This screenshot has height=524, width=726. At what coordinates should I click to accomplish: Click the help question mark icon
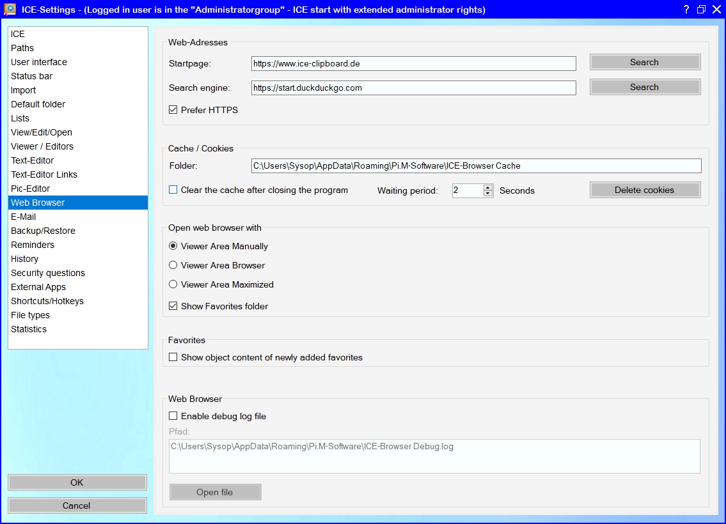(686, 9)
